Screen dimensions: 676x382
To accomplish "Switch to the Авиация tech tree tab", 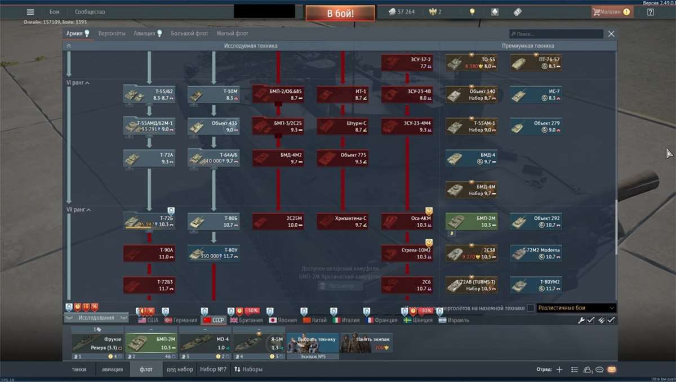I will pyautogui.click(x=144, y=33).
